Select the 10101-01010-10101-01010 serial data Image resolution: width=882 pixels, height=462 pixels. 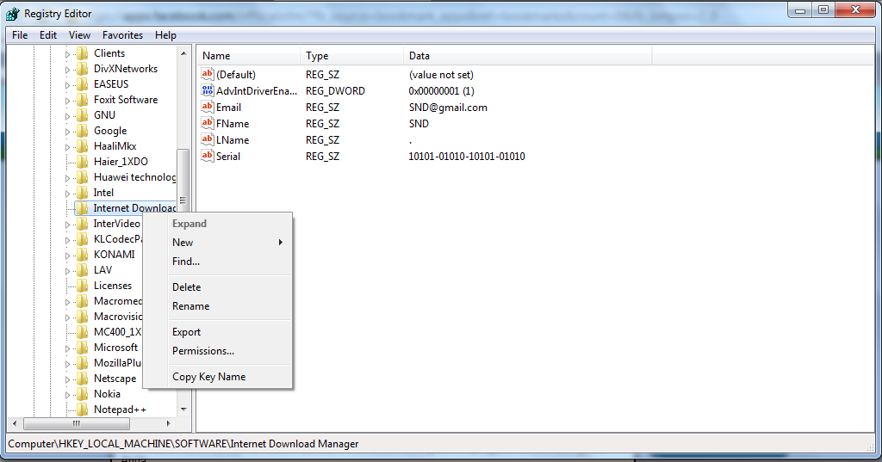pyautogui.click(x=466, y=157)
